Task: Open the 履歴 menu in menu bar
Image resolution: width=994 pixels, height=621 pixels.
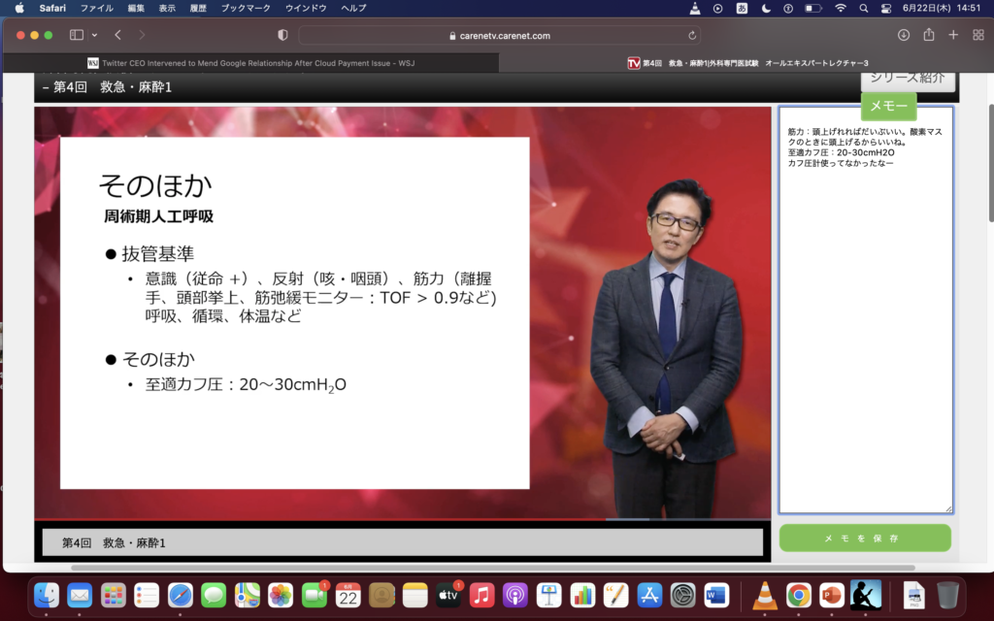Action: click(x=198, y=8)
